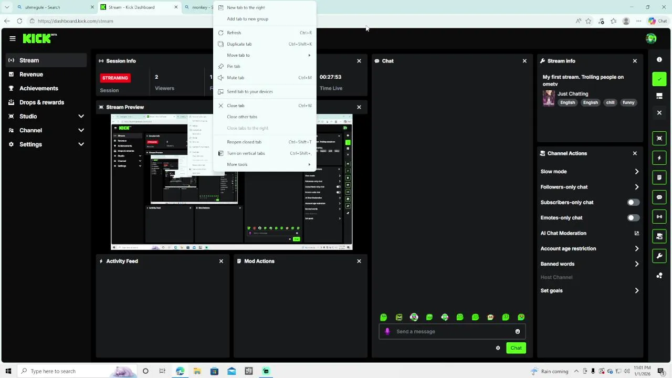Click the layout icon in right toolbar
Image resolution: width=672 pixels, height=378 pixels.
point(659,96)
